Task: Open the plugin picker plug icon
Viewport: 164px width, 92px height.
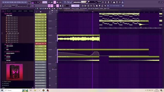Action: (x=100, y=6)
